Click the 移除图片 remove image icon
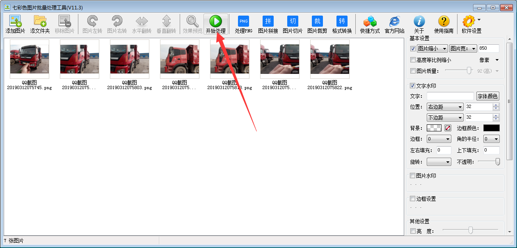This screenshot has height=248, width=517. pyautogui.click(x=64, y=25)
